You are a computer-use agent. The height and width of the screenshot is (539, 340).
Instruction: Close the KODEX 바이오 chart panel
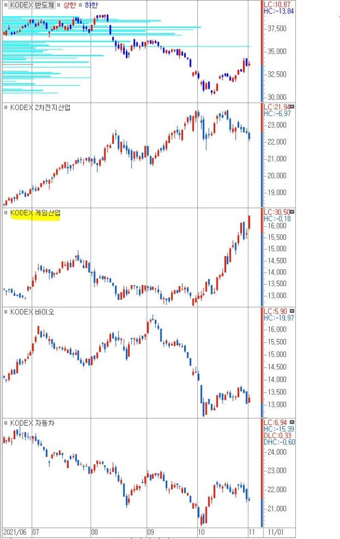tap(292, 311)
